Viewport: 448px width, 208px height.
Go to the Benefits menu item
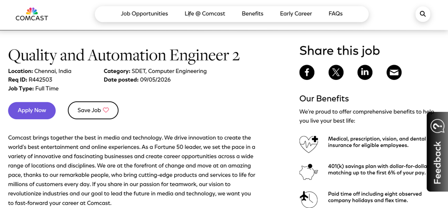[252, 14]
